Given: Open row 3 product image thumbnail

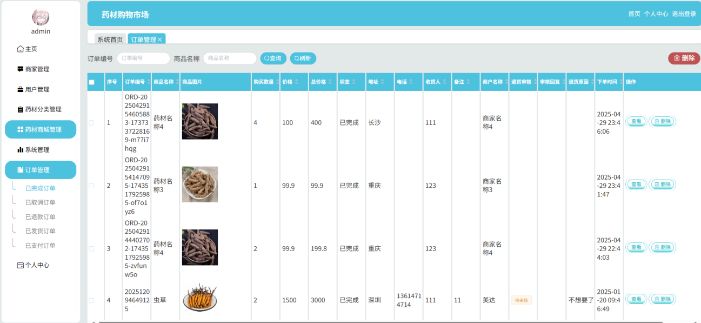Looking at the screenshot, I should [199, 247].
